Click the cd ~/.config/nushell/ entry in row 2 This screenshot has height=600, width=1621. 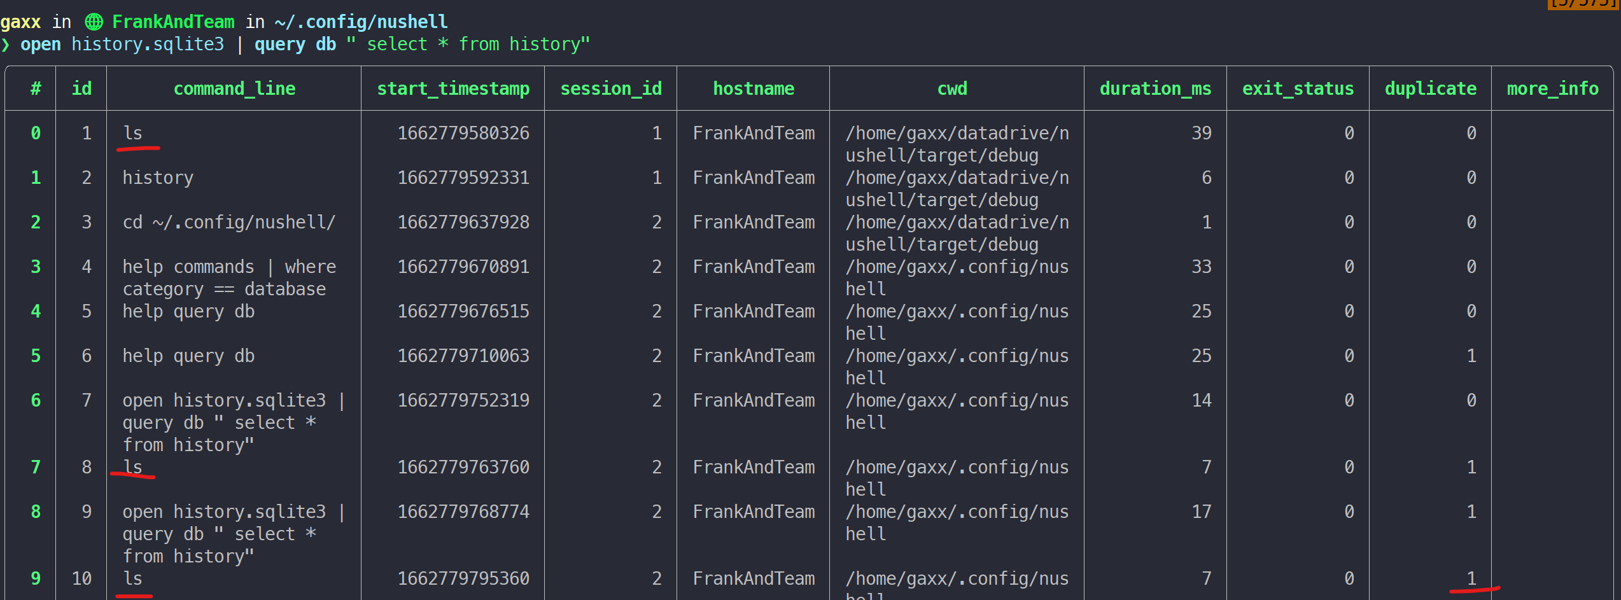[229, 222]
